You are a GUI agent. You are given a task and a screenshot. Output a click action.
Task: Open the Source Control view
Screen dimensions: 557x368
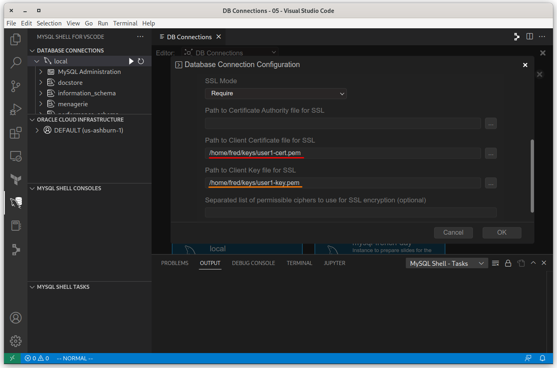point(15,86)
